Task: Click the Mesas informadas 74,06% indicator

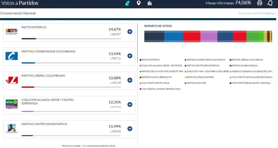Action: pos(228,3)
